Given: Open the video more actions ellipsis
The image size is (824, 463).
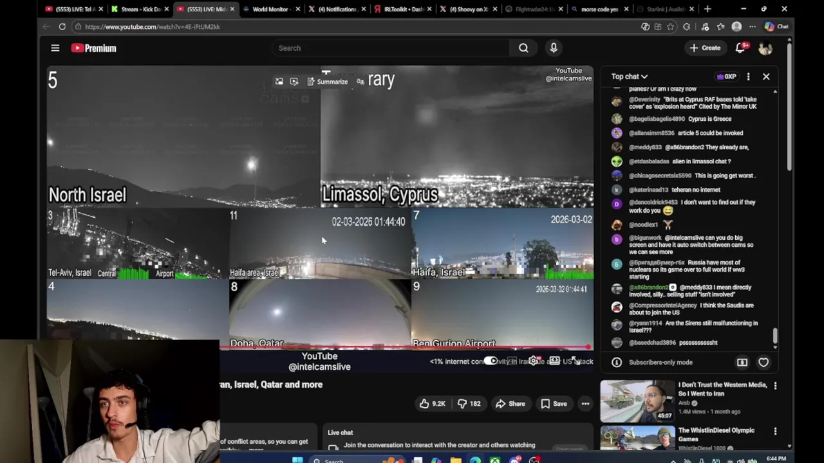Looking at the screenshot, I should tap(585, 404).
